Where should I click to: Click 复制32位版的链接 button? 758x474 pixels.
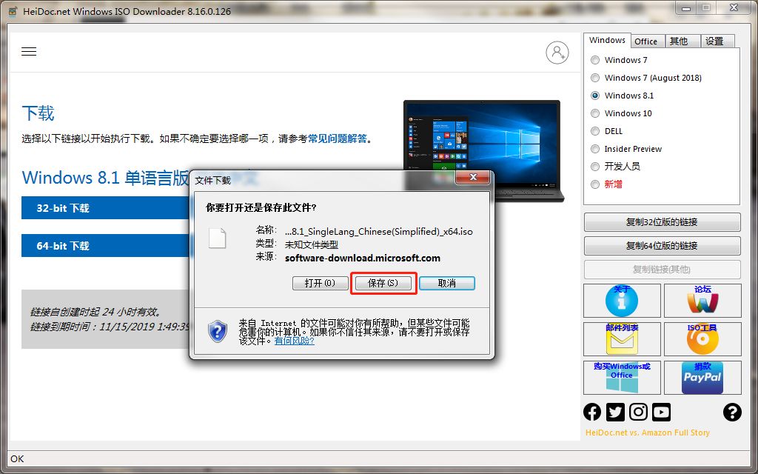[662, 222]
